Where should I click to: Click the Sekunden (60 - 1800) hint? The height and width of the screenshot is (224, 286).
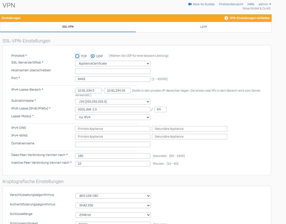click(169, 156)
